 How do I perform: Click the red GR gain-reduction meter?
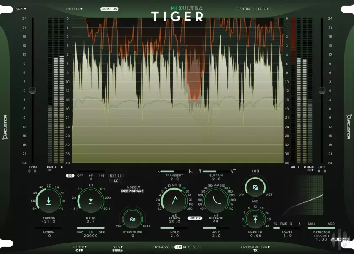click(293, 91)
